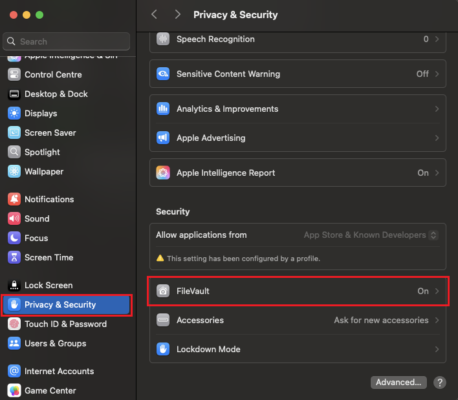Image resolution: width=458 pixels, height=400 pixels.
Task: Go to Users & Groups in sidebar
Action: 55,344
